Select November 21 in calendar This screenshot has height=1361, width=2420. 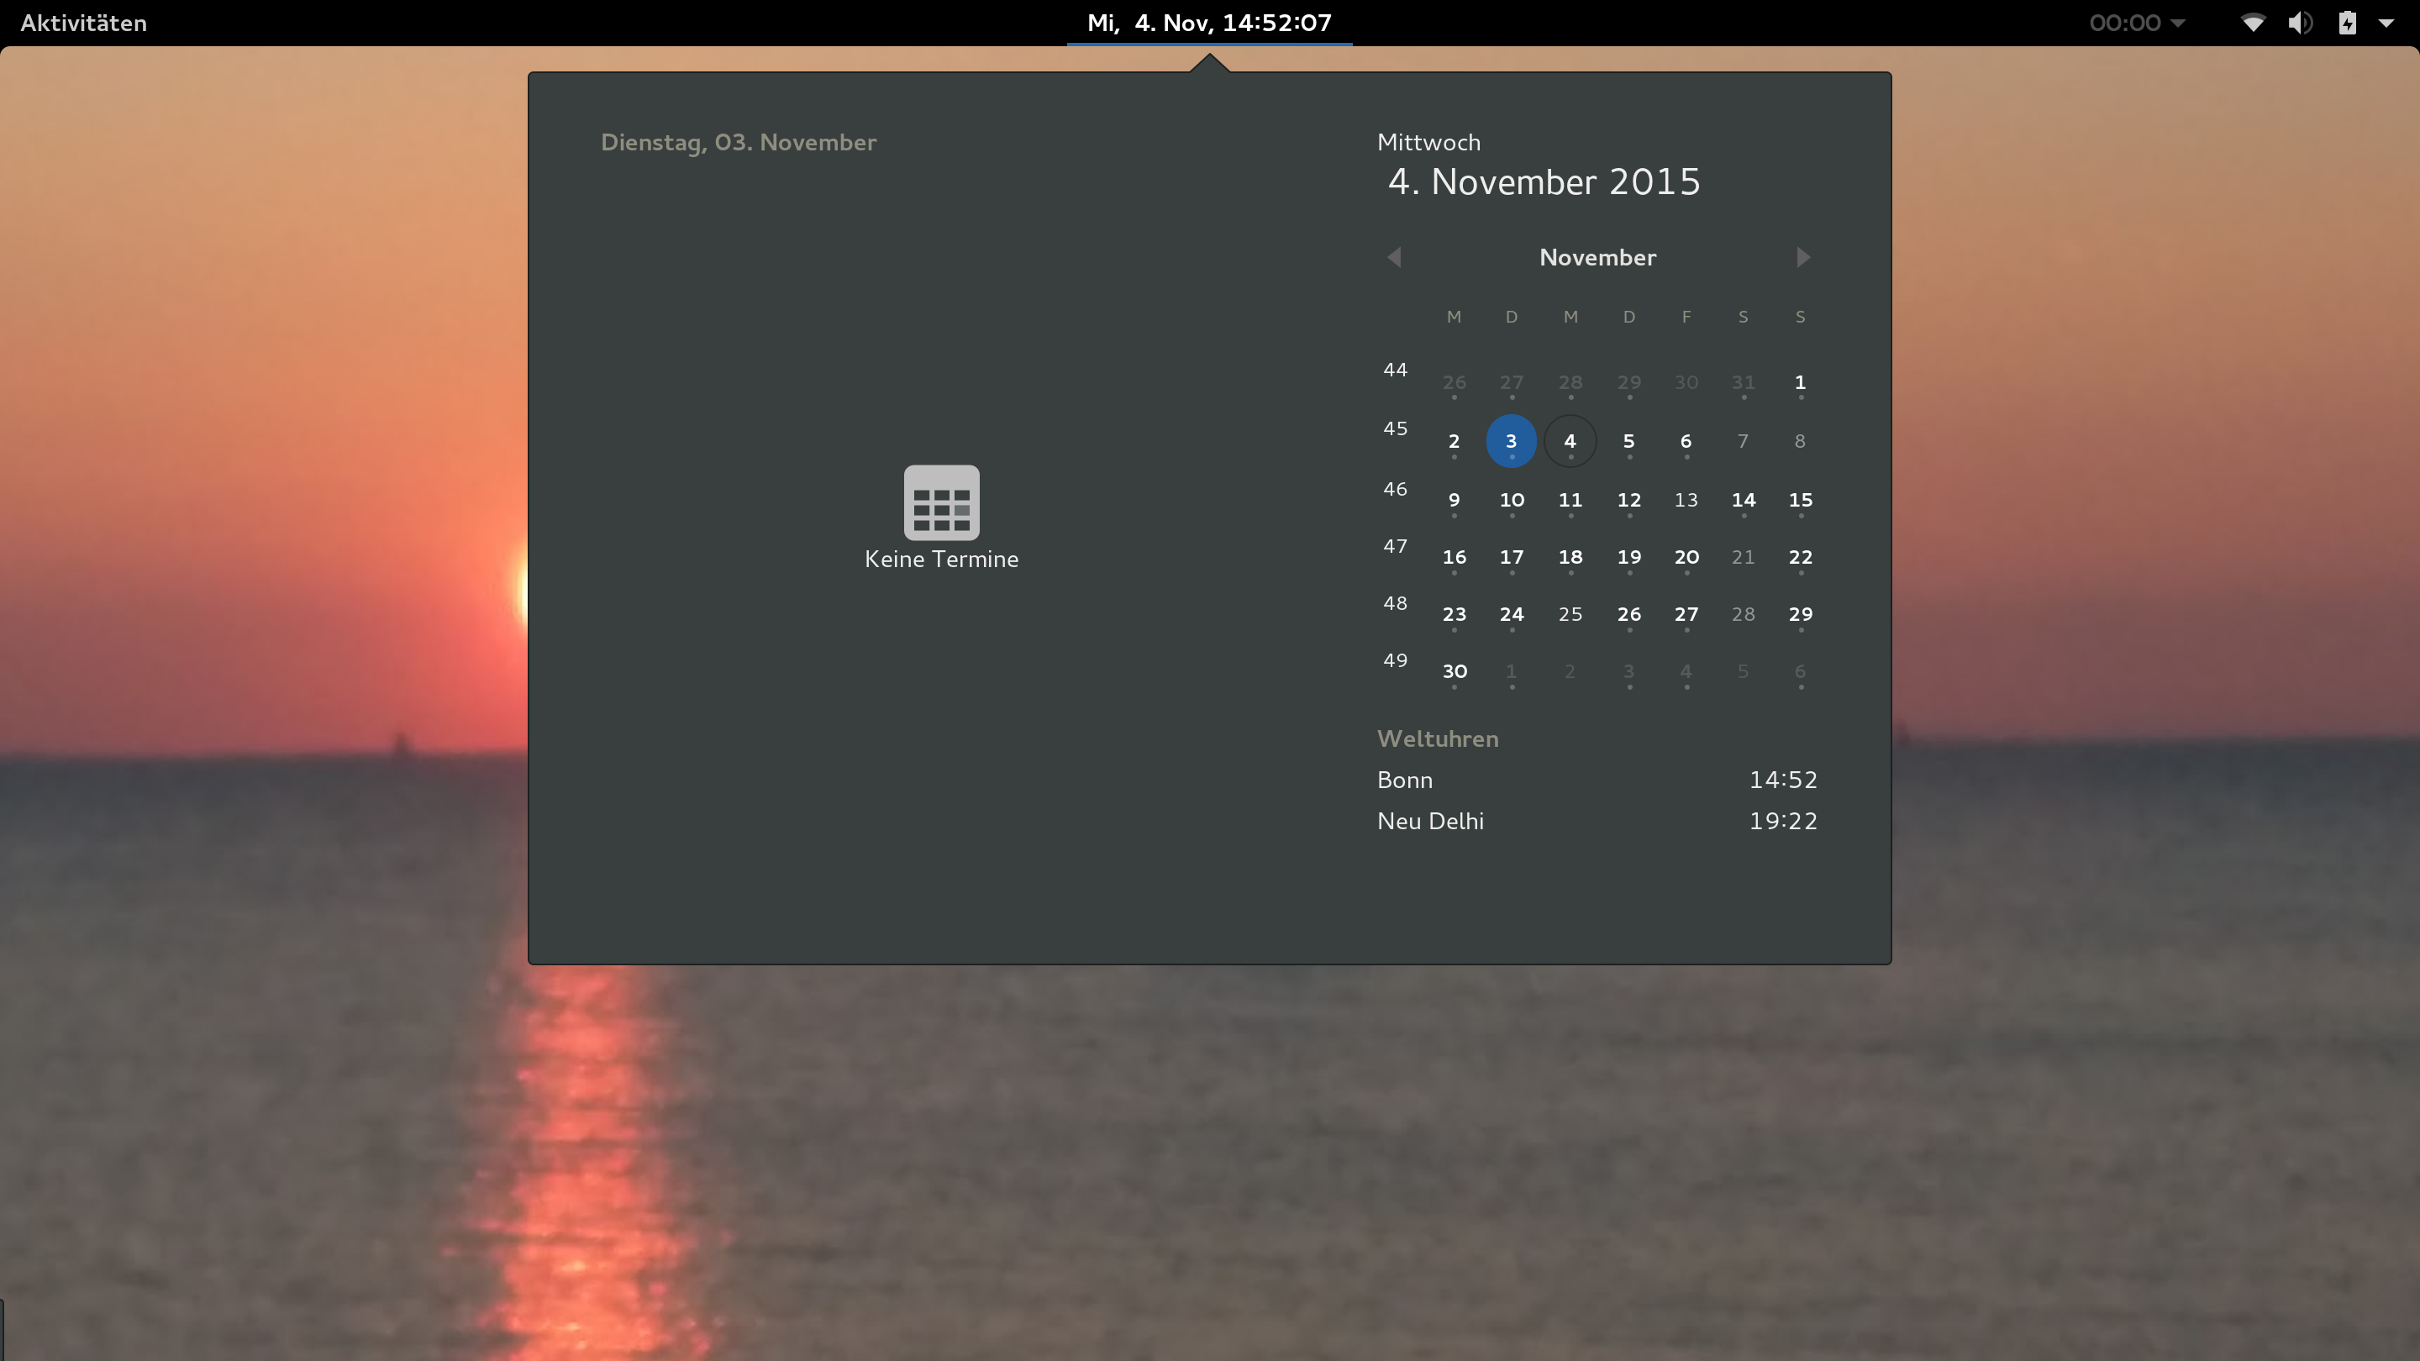click(1743, 558)
